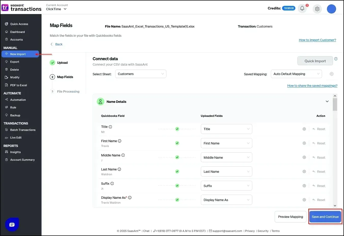Viewport: 344px width, 236px height.
Task: Open the notifications bell icon
Action: pos(302,8)
